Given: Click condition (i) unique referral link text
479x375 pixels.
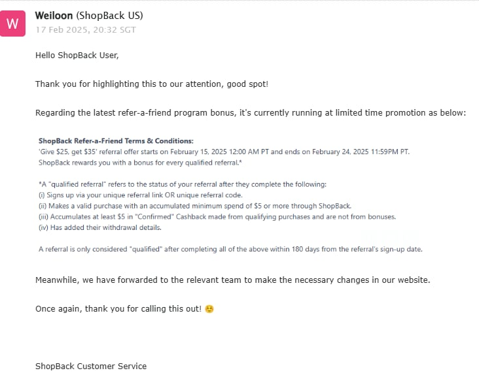Looking at the screenshot, I should coord(141,195).
